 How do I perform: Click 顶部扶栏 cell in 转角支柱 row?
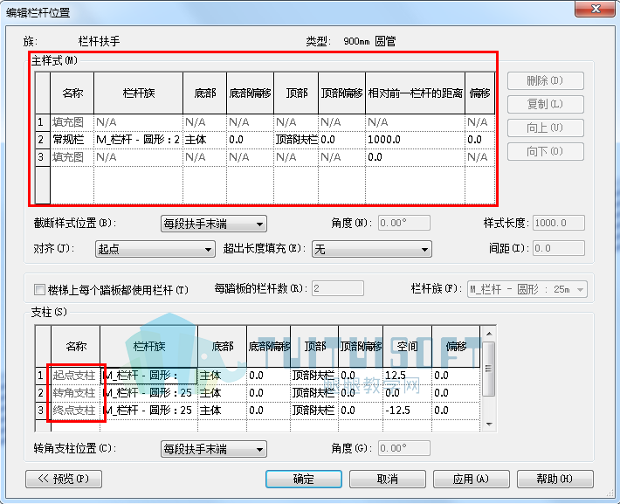point(314,393)
